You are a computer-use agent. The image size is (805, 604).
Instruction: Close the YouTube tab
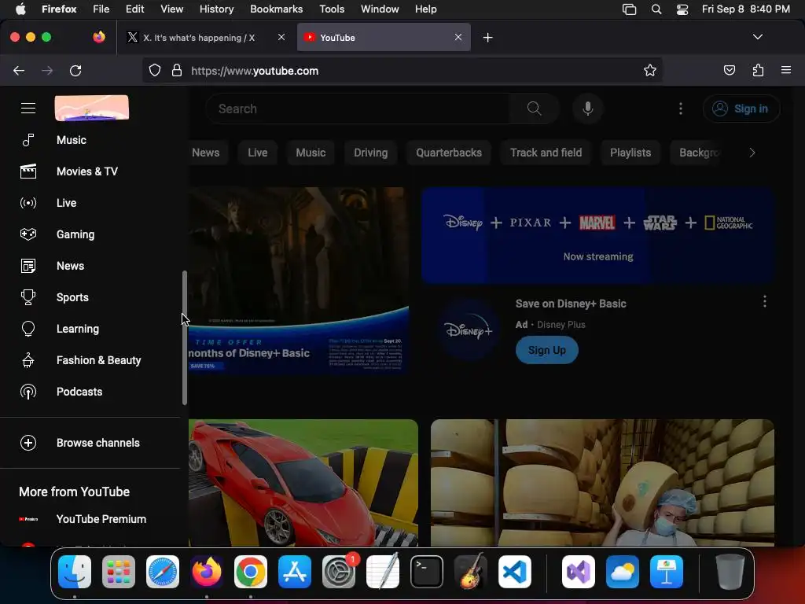(x=458, y=37)
